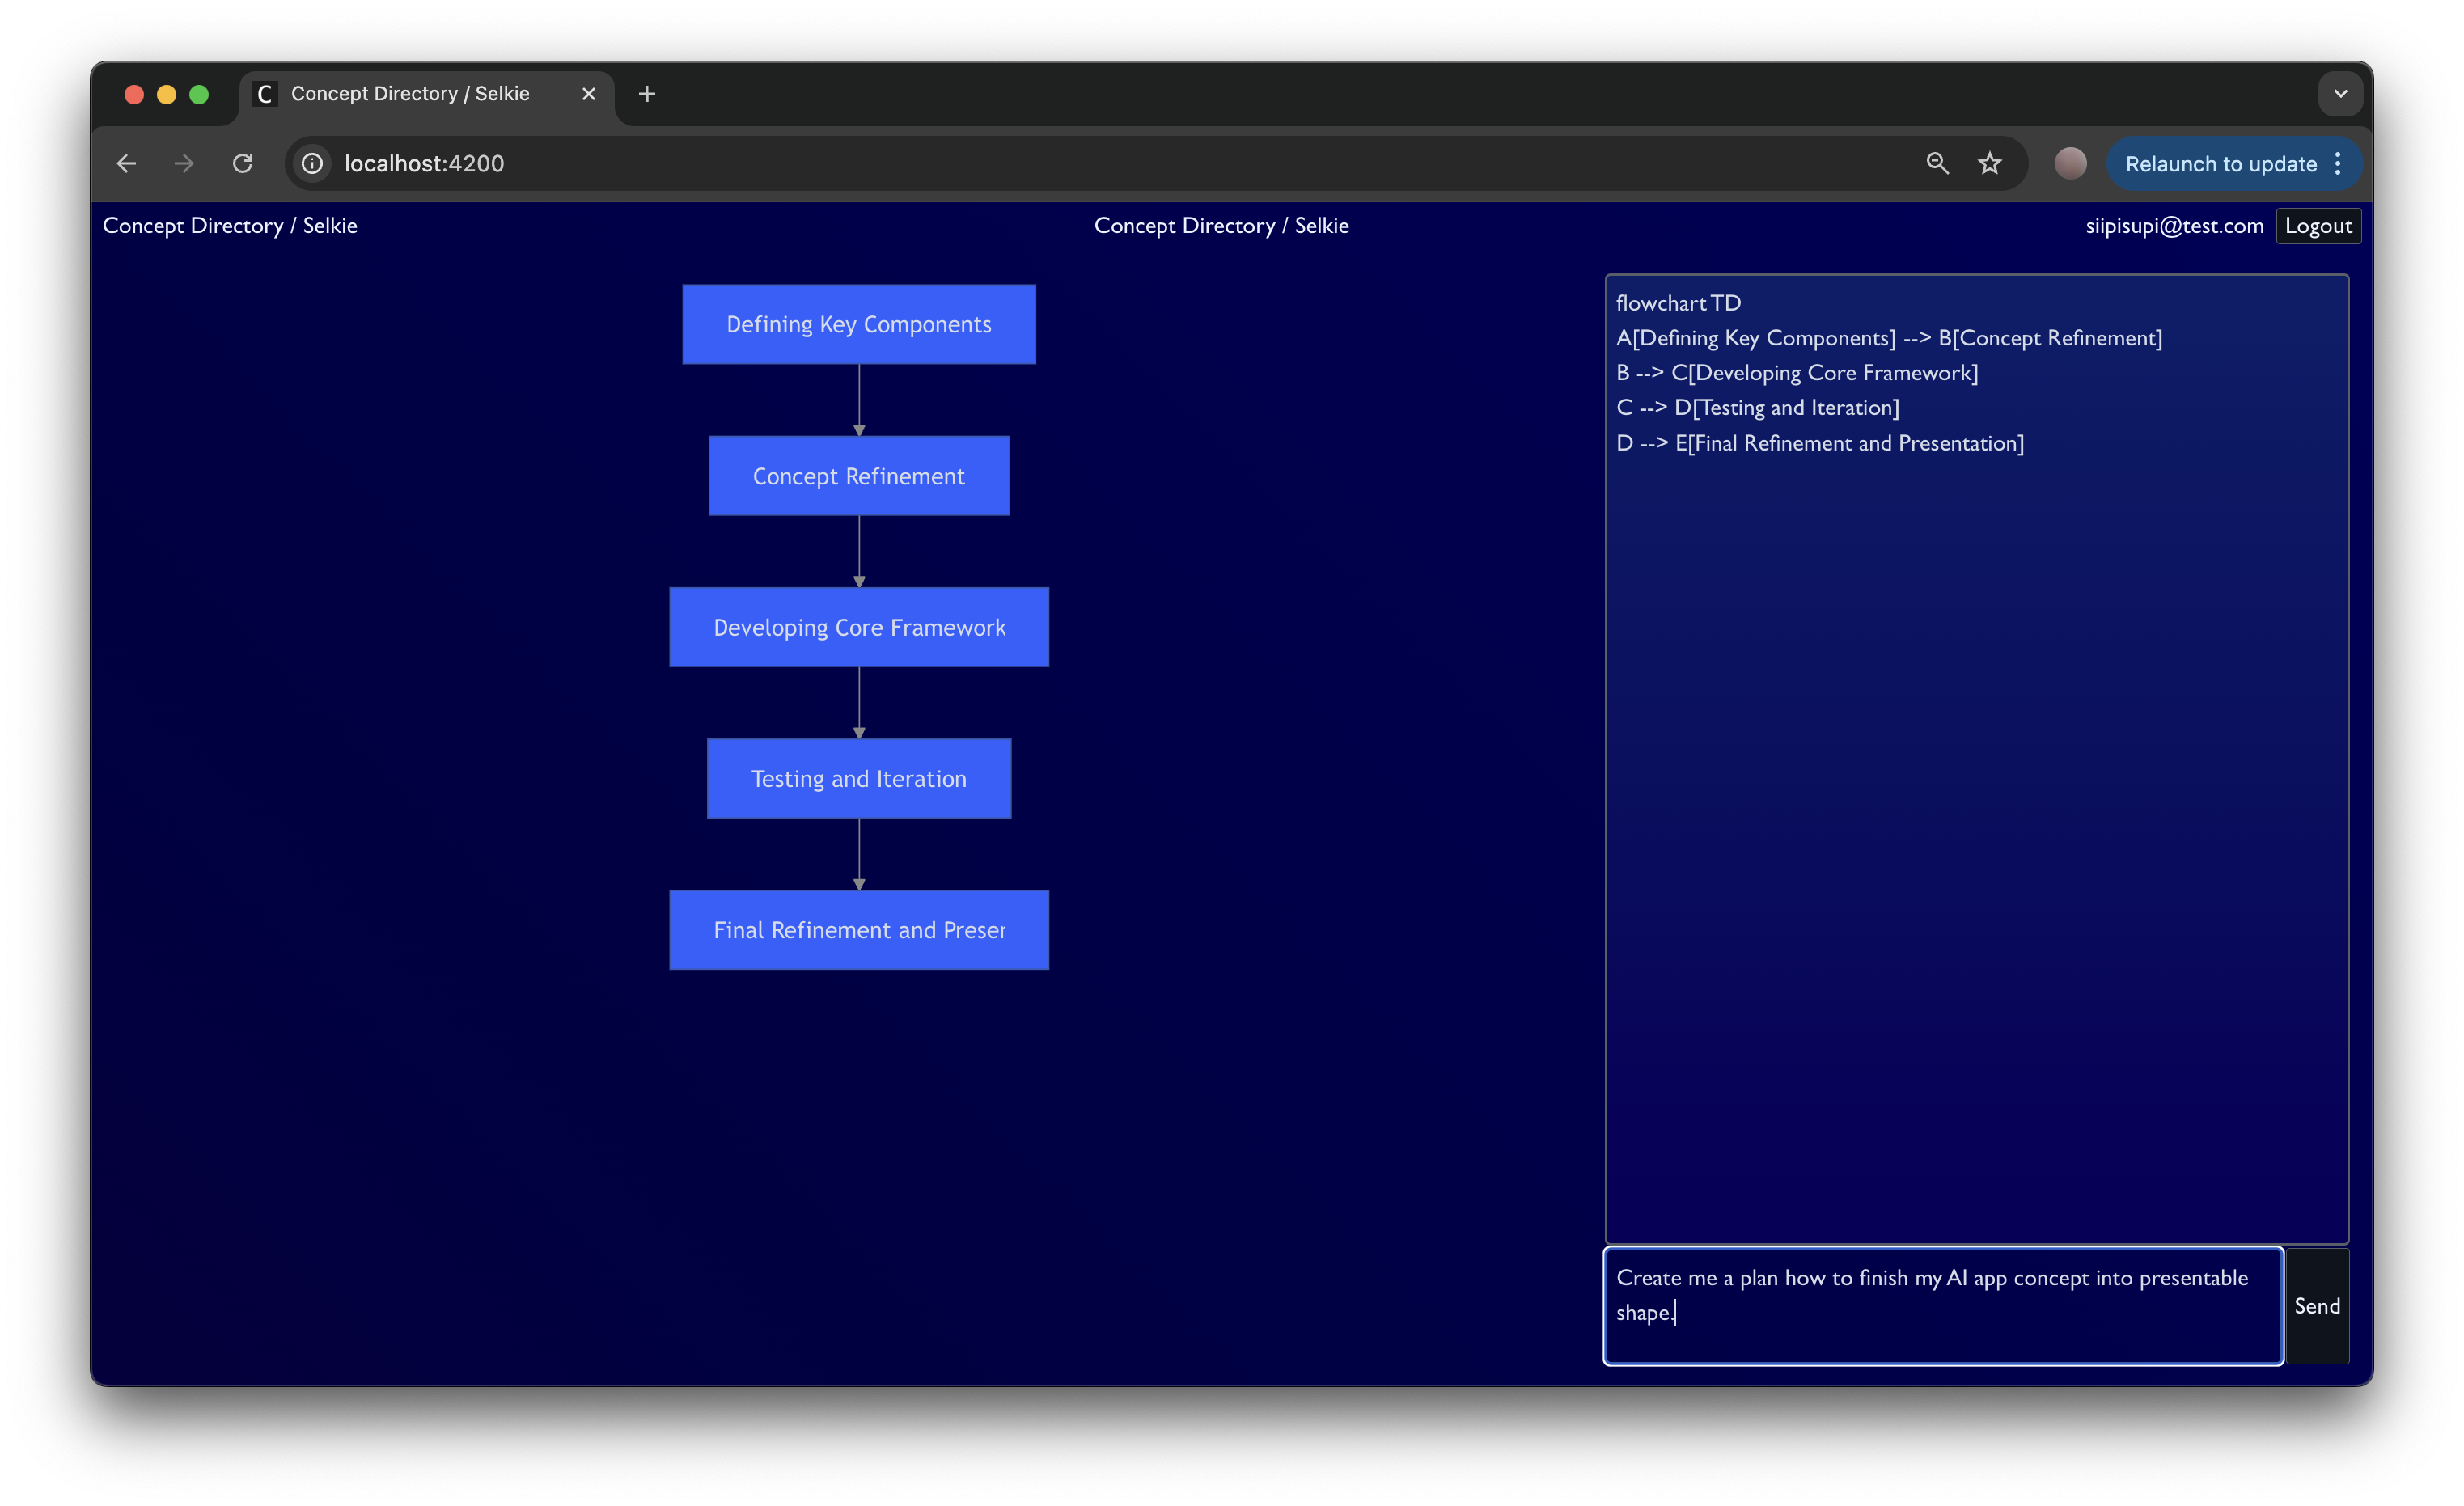Minimize the window with yellow button

tap(167, 94)
